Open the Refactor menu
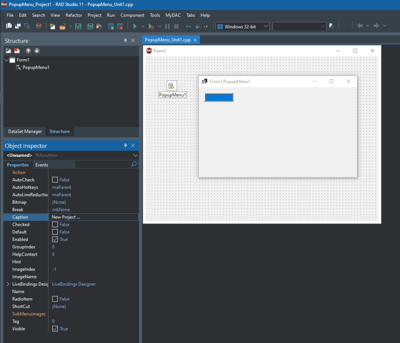Screen dimensions: 400x343 74,15
